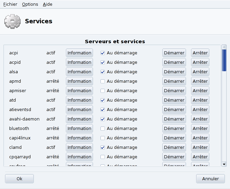
Task: Click the cpqarrayd service name
Action: (x=20, y=157)
